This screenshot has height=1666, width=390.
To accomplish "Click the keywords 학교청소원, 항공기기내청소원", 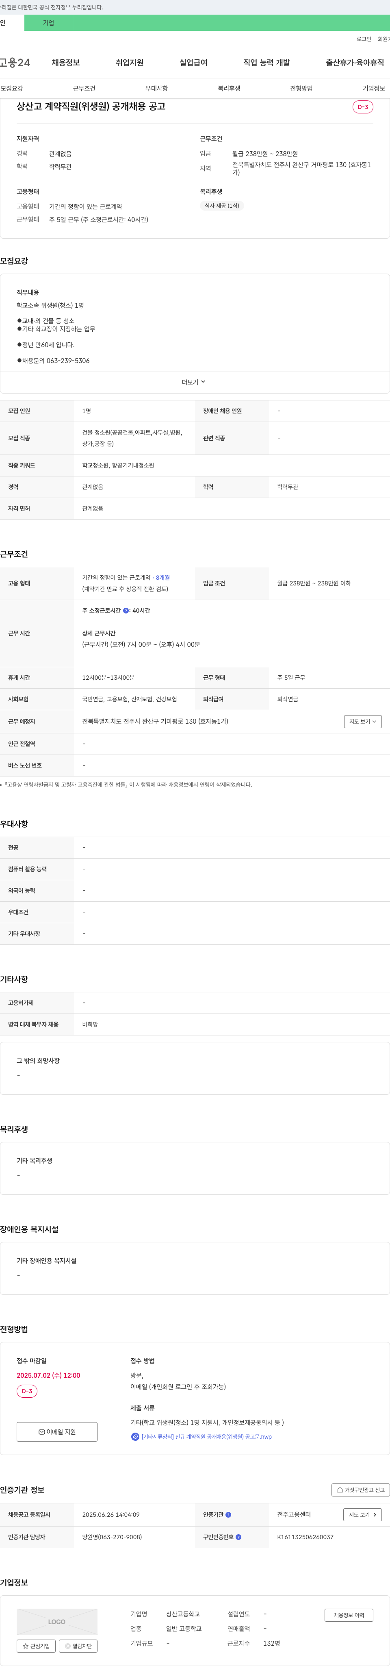I will coord(118,465).
